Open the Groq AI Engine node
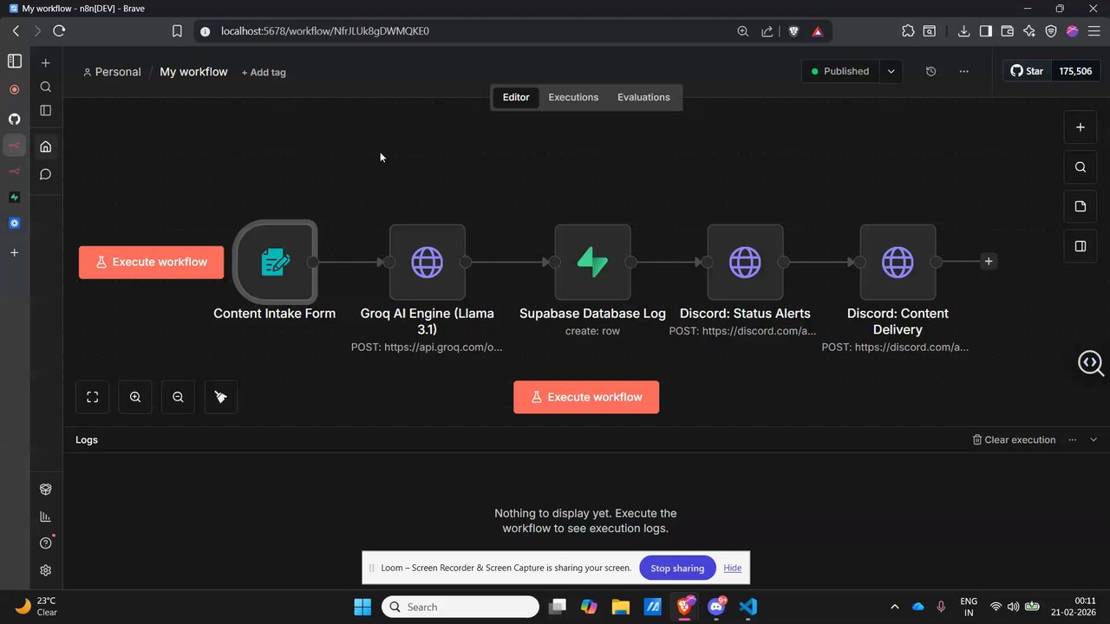 tap(427, 262)
